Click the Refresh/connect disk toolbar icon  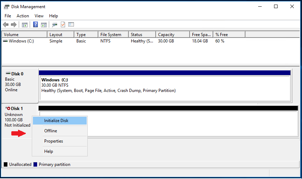[x=55, y=25]
